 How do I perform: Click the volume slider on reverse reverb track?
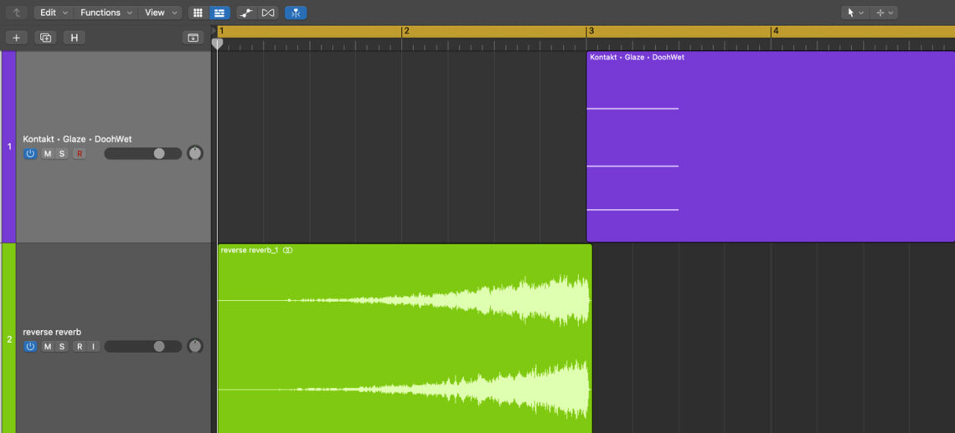click(x=142, y=346)
